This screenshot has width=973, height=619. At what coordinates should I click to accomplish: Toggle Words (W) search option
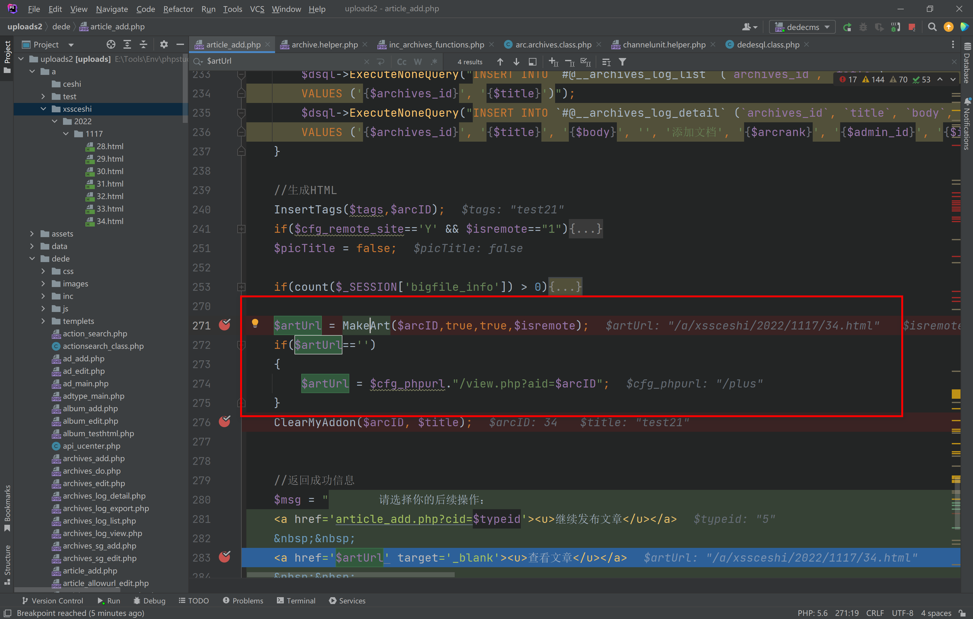tap(417, 62)
